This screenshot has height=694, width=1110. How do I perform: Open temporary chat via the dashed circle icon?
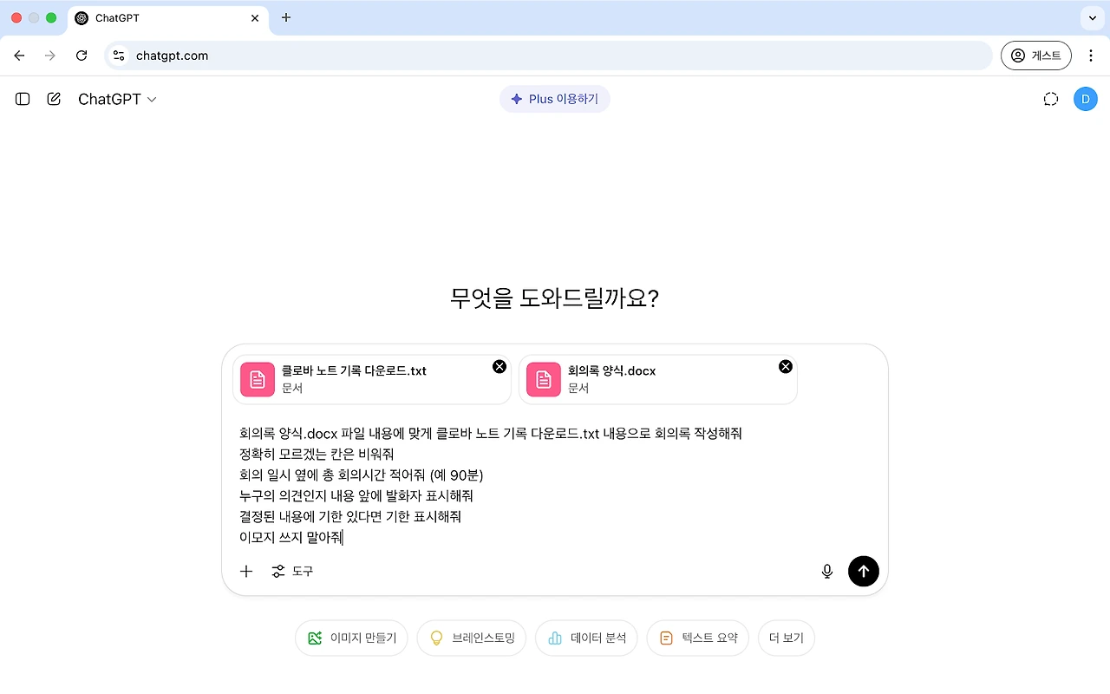click(1051, 99)
